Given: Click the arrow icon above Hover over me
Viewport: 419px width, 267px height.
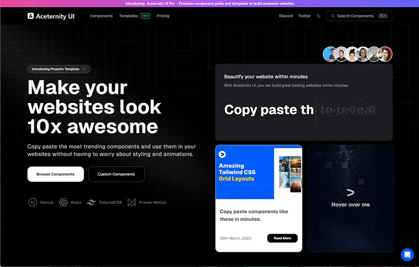Looking at the screenshot, I should tap(350, 192).
